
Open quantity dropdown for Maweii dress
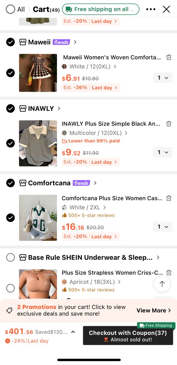coord(163,78)
